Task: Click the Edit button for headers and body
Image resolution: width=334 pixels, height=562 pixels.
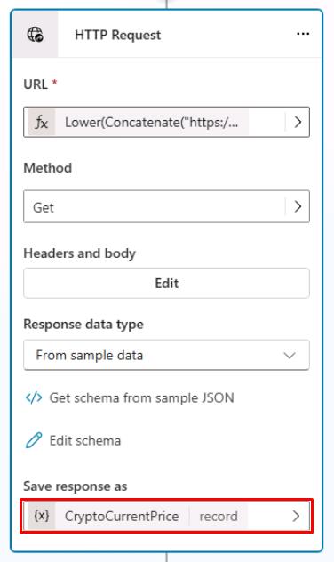Action: (x=166, y=283)
